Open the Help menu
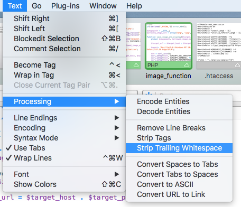The width and height of the screenshot is (241, 207). pyautogui.click(x=134, y=6)
